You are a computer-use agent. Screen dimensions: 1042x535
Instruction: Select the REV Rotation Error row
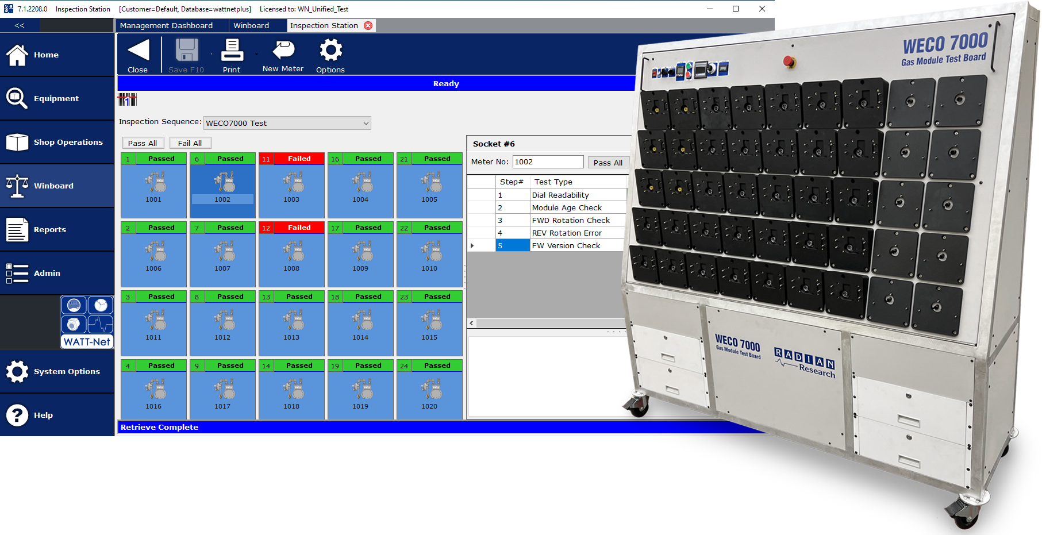click(x=547, y=233)
